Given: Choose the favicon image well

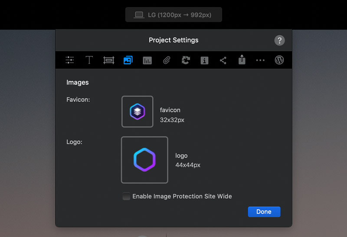Looking at the screenshot, I should [137, 112].
